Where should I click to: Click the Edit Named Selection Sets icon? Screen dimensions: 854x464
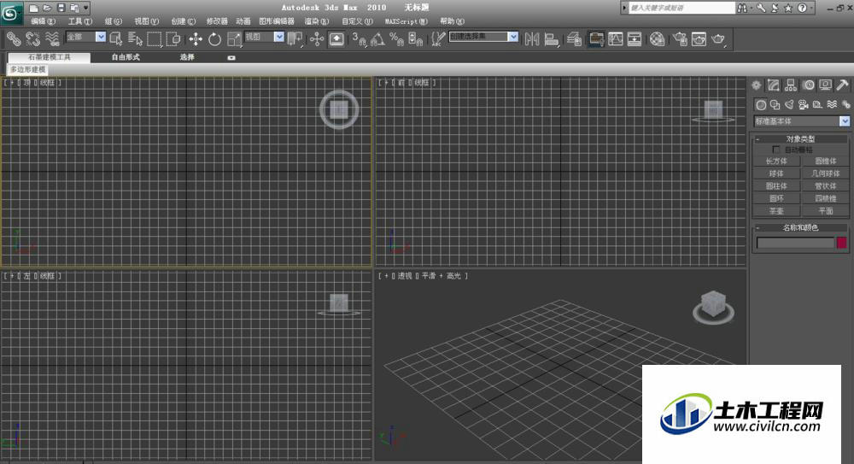(x=438, y=38)
